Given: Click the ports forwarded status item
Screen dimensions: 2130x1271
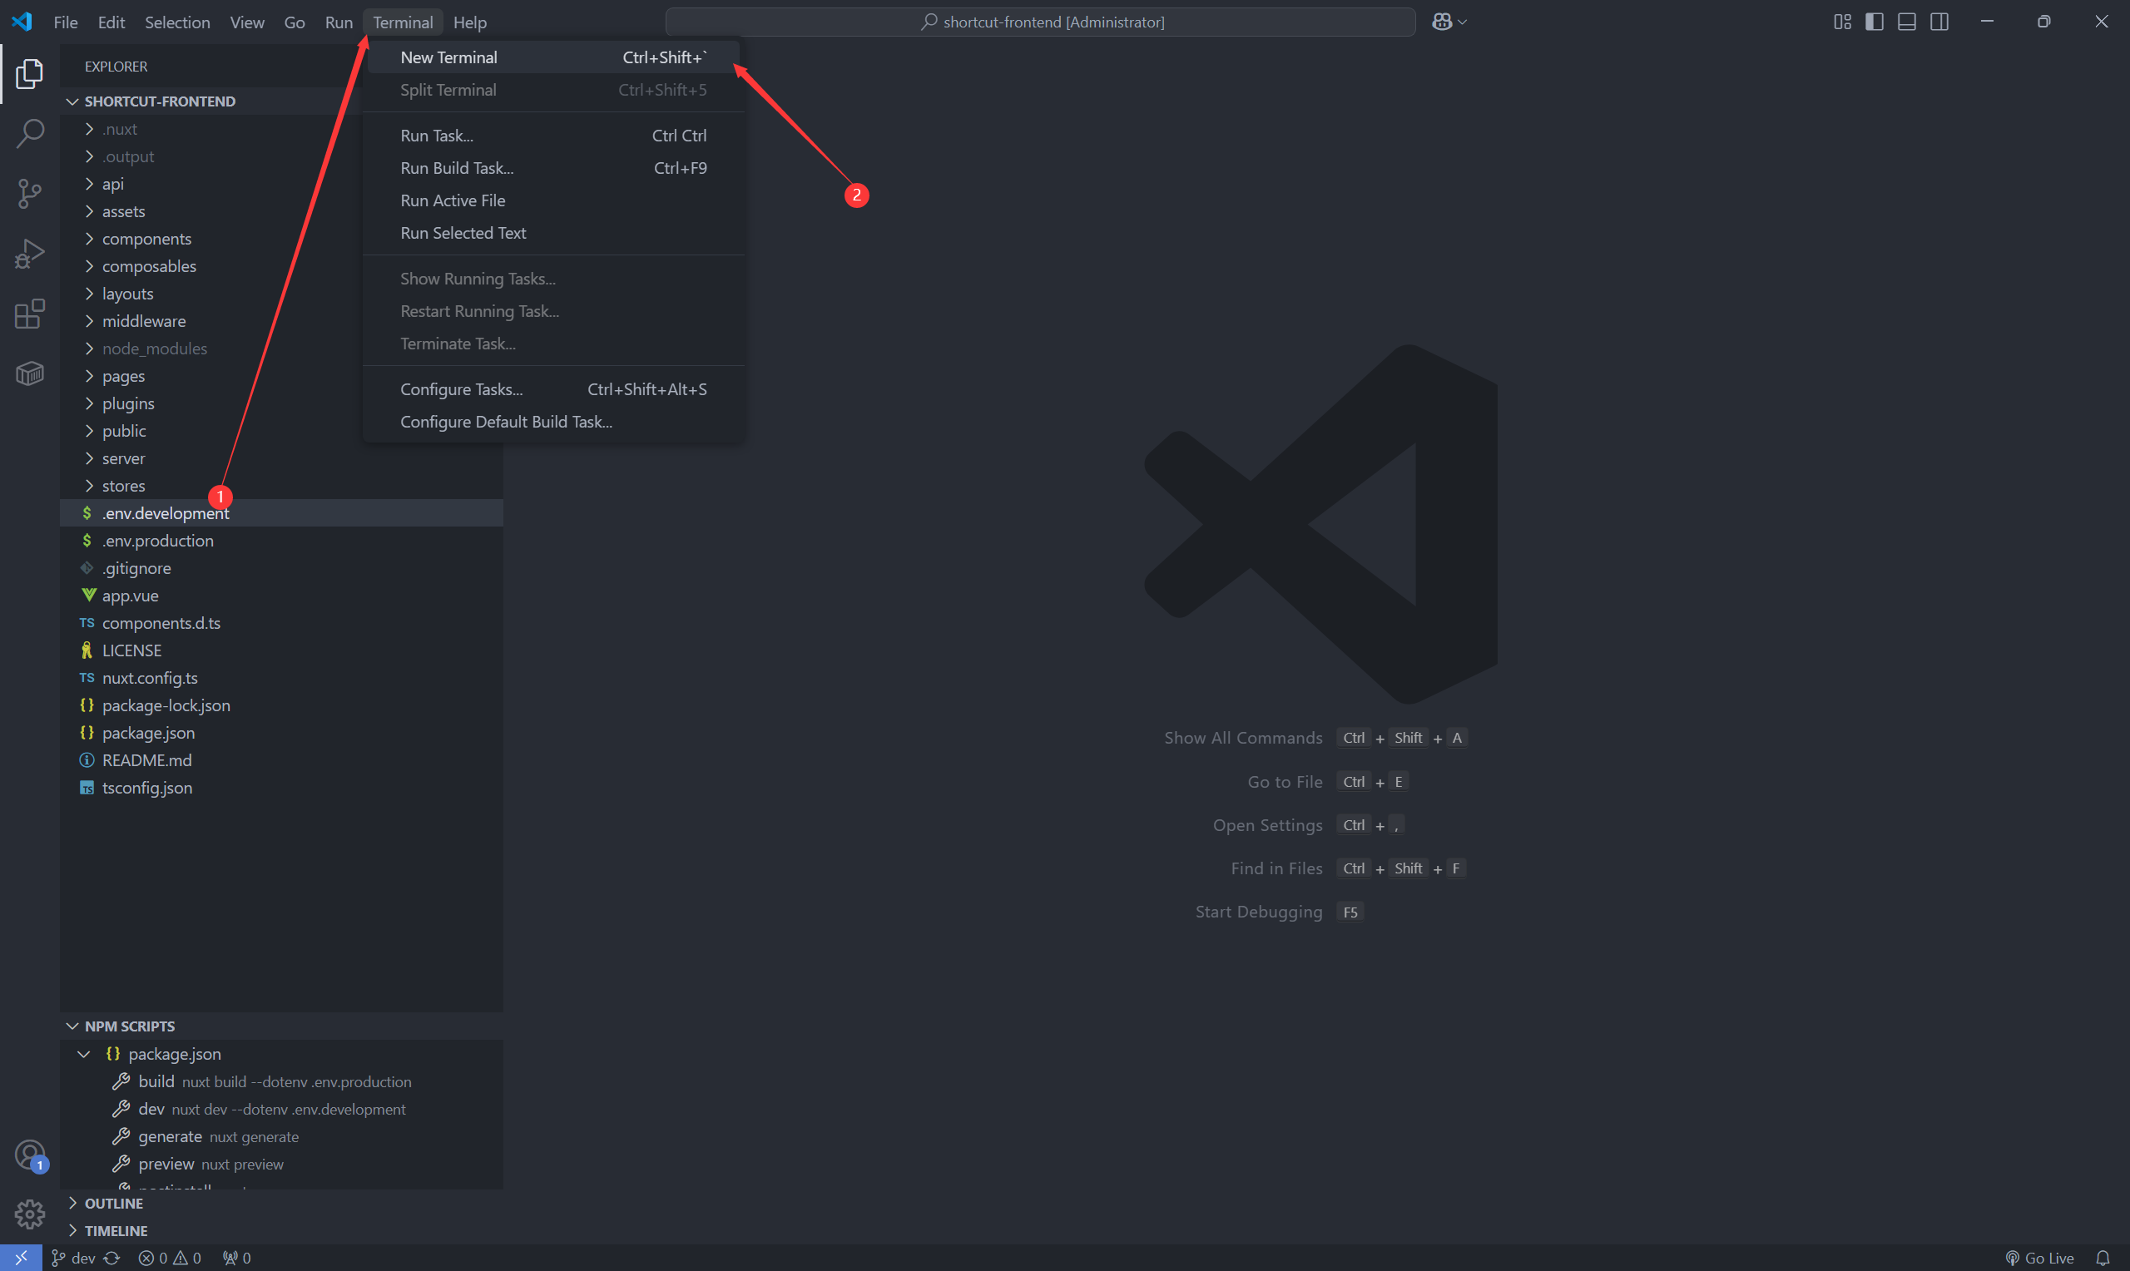Looking at the screenshot, I should click(x=236, y=1258).
